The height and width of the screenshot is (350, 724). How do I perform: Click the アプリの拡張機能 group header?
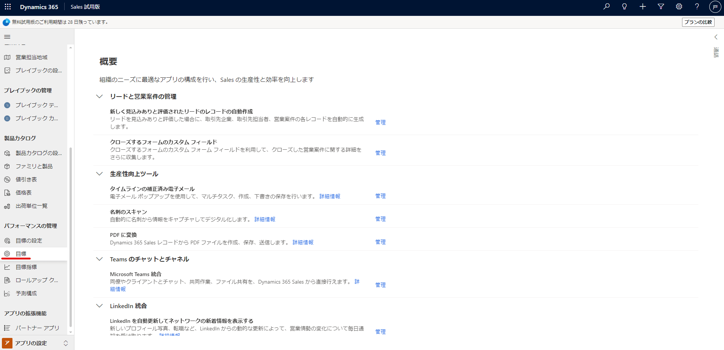(x=25, y=313)
